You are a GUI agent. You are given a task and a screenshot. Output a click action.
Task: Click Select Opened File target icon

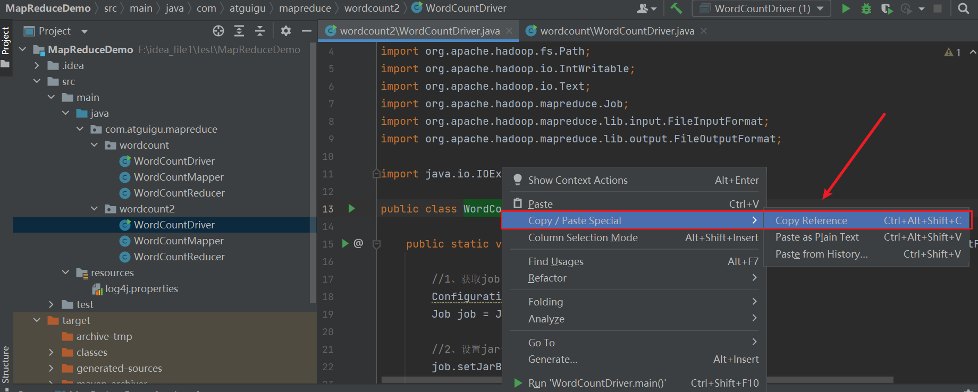click(x=218, y=31)
